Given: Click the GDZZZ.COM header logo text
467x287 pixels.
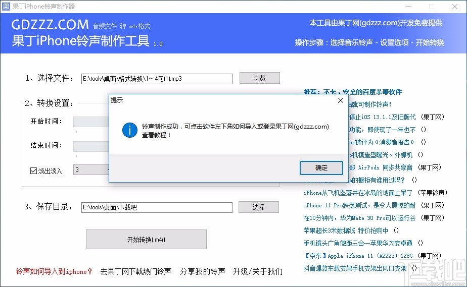Looking at the screenshot, I should (50, 25).
